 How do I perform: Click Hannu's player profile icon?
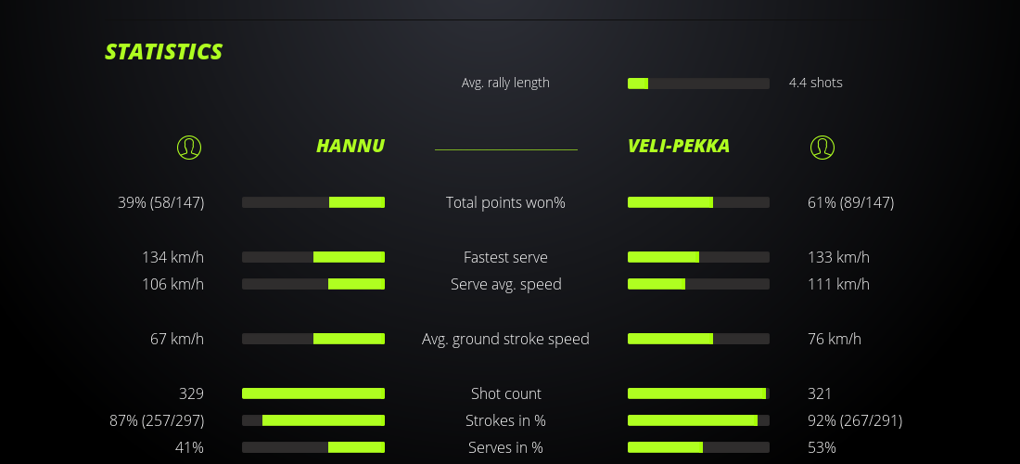(188, 147)
